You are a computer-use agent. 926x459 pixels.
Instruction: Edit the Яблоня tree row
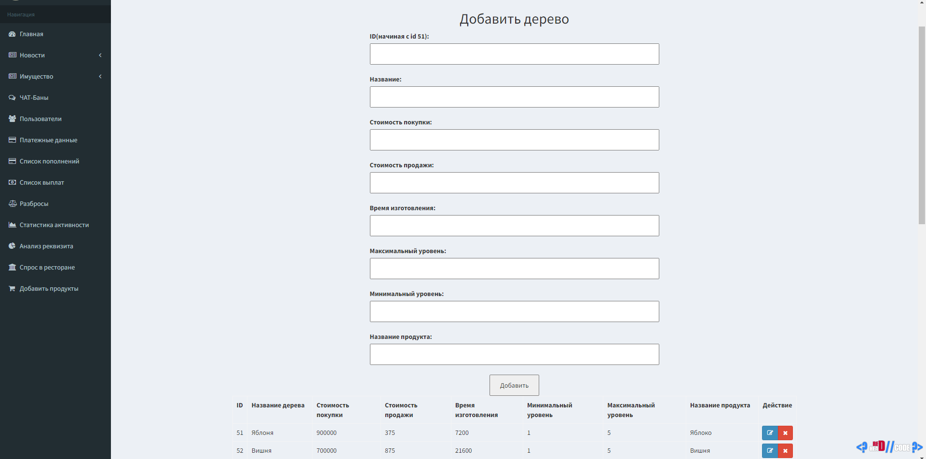(770, 433)
